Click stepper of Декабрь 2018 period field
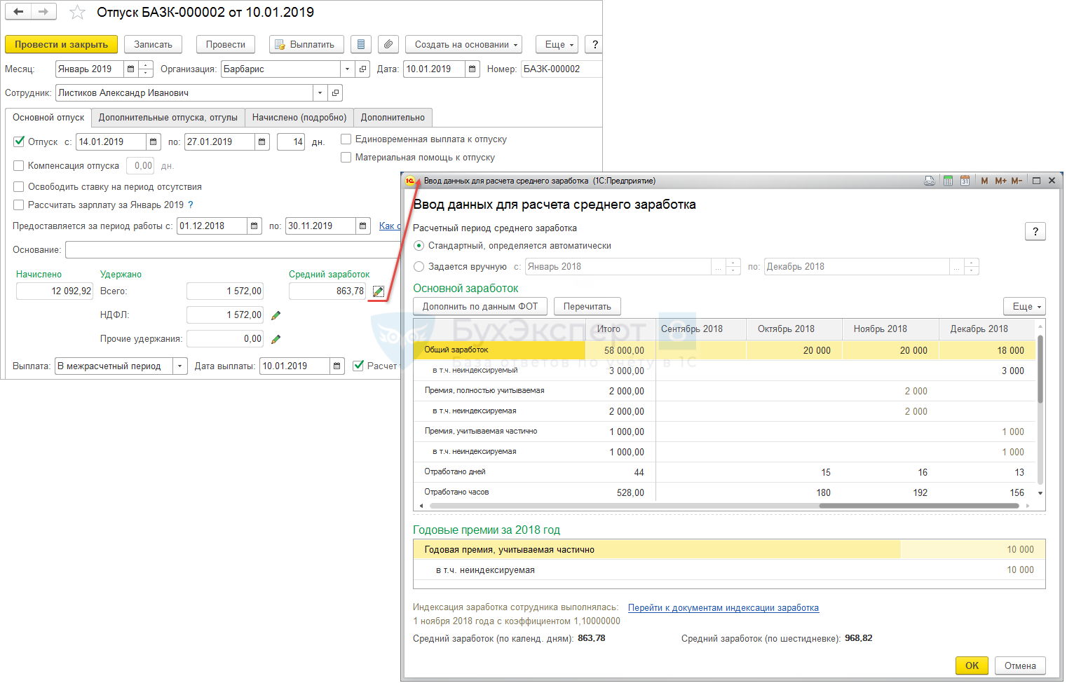Image resolution: width=1067 pixels, height=683 pixels. [x=972, y=267]
